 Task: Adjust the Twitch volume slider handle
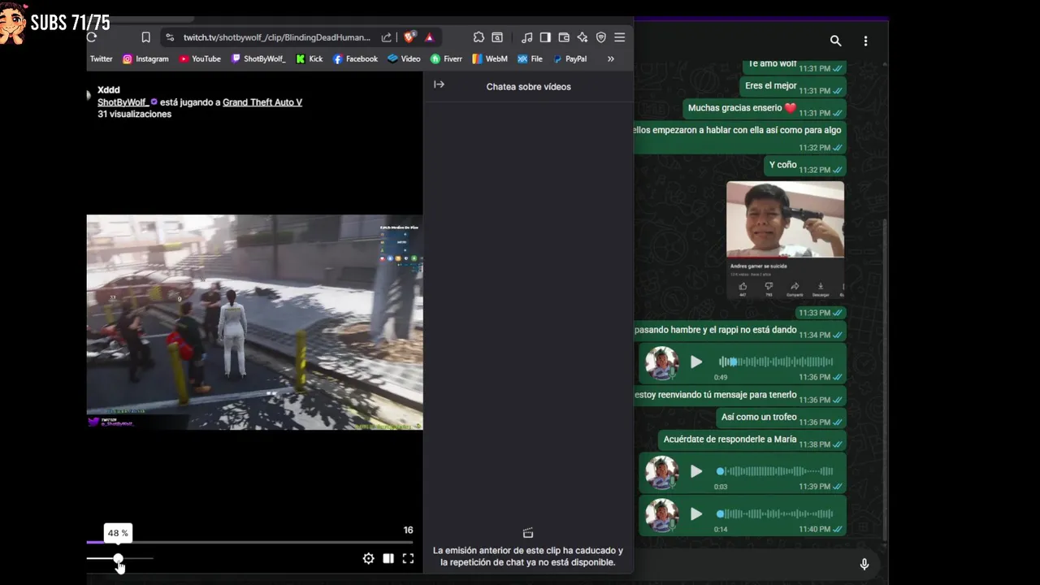pos(119,559)
